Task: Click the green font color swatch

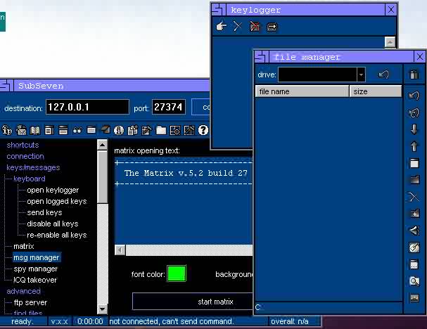Action: pos(177,273)
